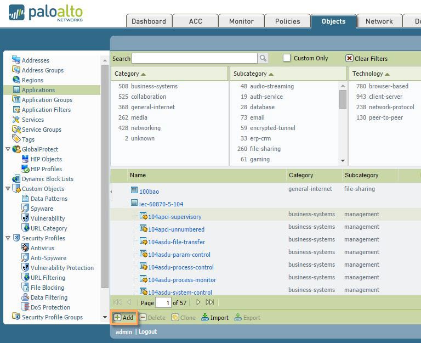The width and height of the screenshot is (421, 343).
Task: Collapse the GlobalProtect tree node
Action: (8, 149)
